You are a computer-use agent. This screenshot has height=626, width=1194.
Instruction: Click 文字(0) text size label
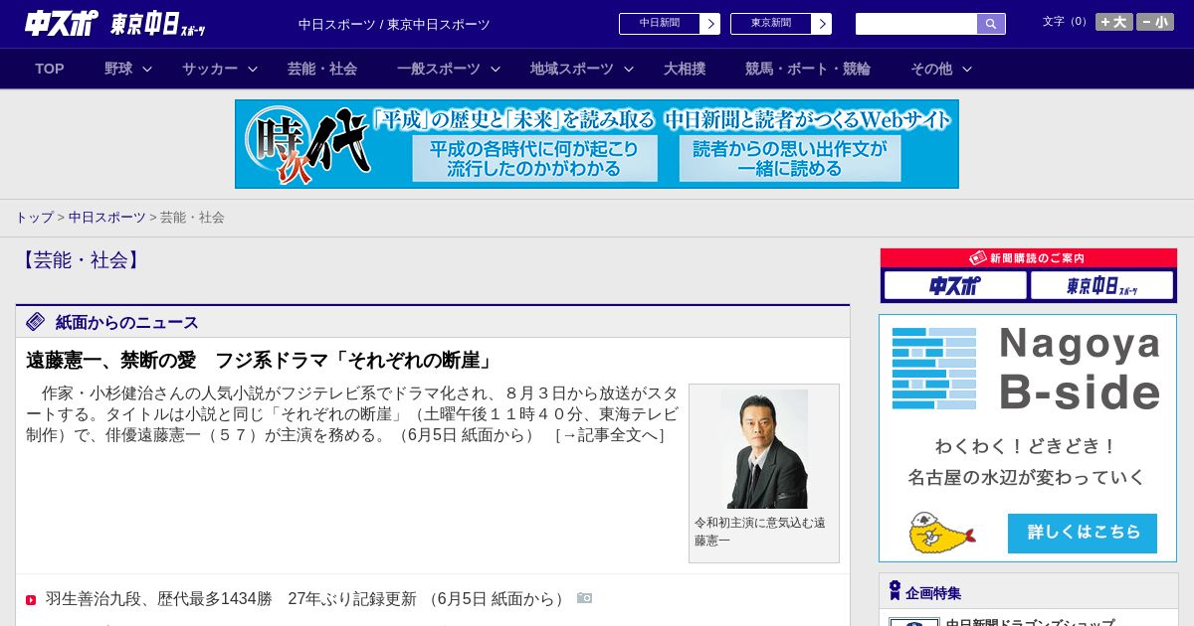pyautogui.click(x=1067, y=22)
